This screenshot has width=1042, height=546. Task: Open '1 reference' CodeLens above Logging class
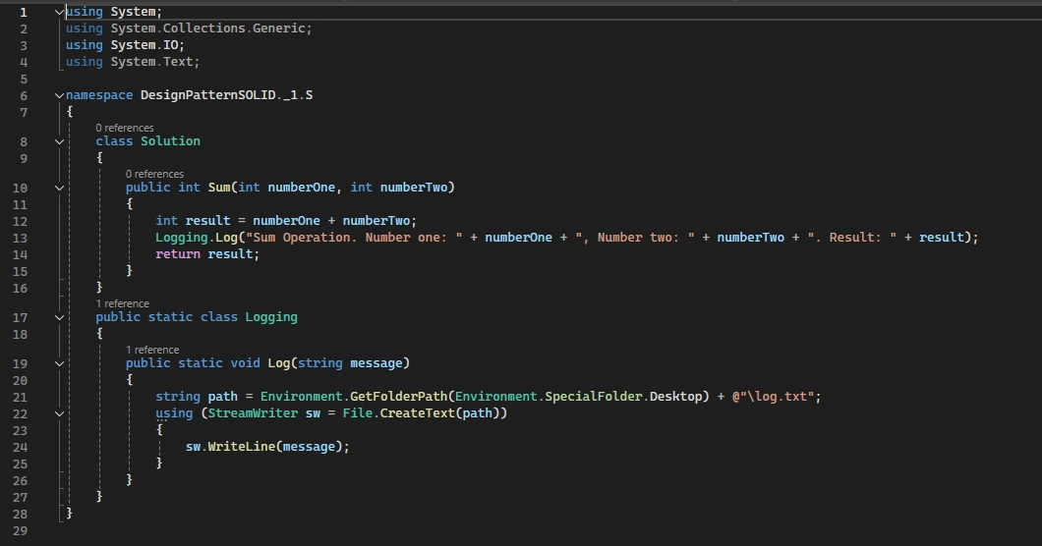click(122, 303)
